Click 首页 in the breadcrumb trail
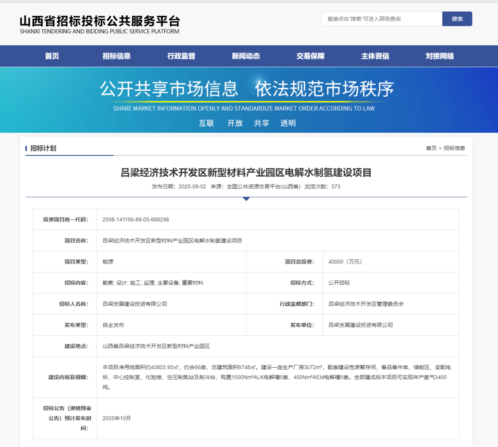 [431, 148]
